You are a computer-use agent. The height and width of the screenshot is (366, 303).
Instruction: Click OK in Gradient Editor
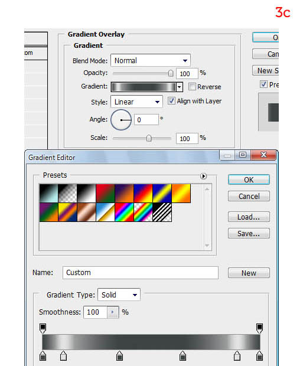249,179
